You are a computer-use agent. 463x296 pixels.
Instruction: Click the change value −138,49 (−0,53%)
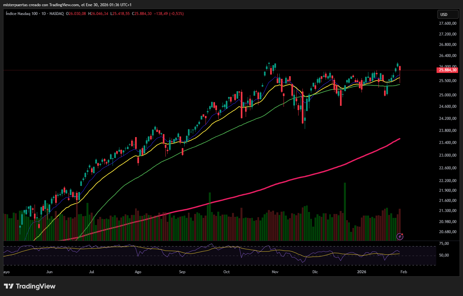pos(169,14)
